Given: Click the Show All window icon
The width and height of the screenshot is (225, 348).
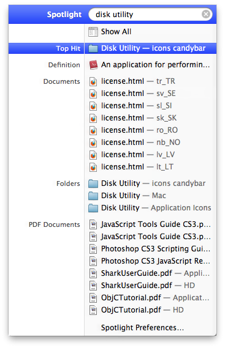Looking at the screenshot, I should click(x=93, y=32).
